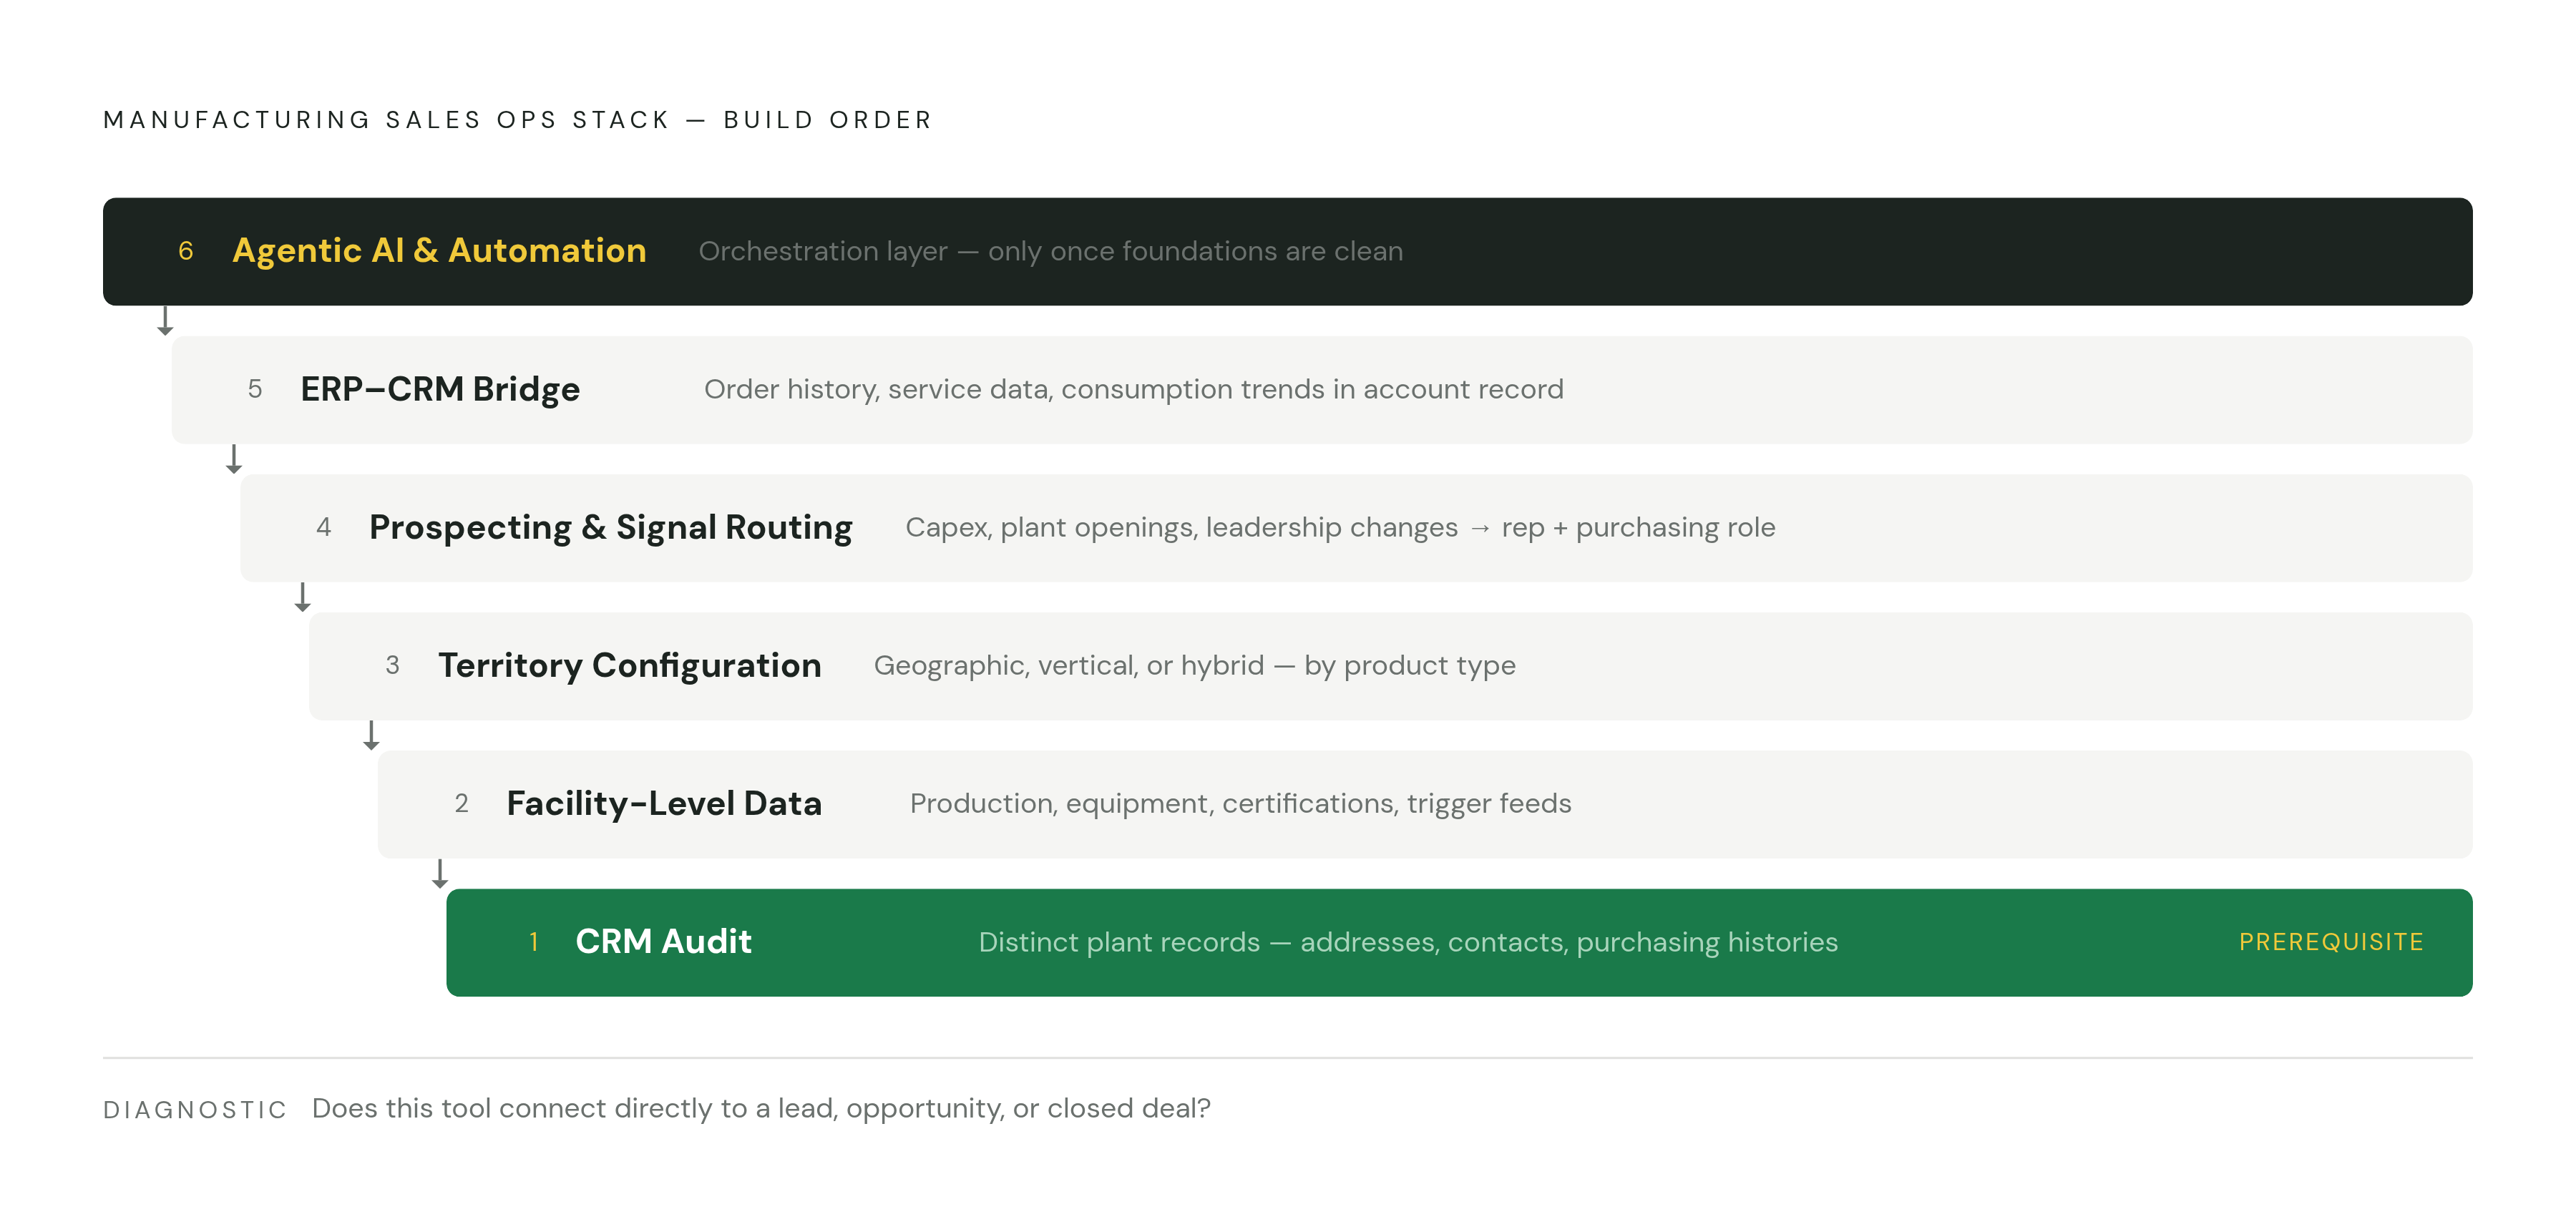Click 'Capex, plant openings, leadership changes' description
Screen dimensions: 2576x1232
(1340, 527)
